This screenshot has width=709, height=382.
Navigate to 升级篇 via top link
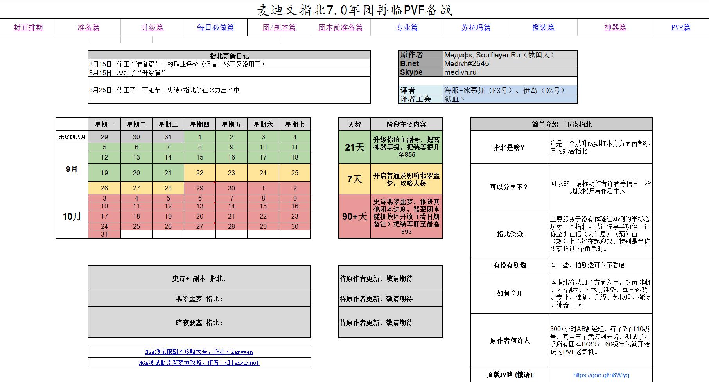(153, 28)
